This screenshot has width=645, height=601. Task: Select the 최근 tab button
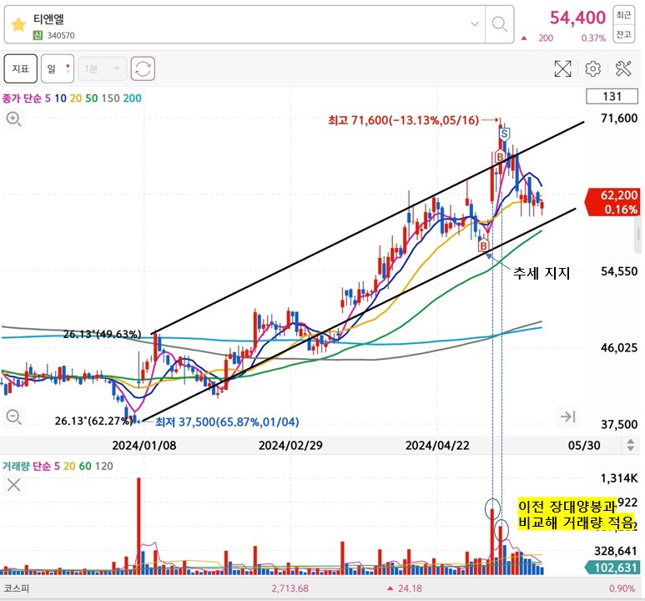pos(623,15)
